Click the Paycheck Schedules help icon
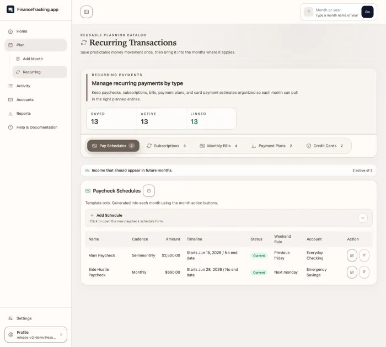Image resolution: width=386 pixels, height=347 pixels. pos(149,191)
